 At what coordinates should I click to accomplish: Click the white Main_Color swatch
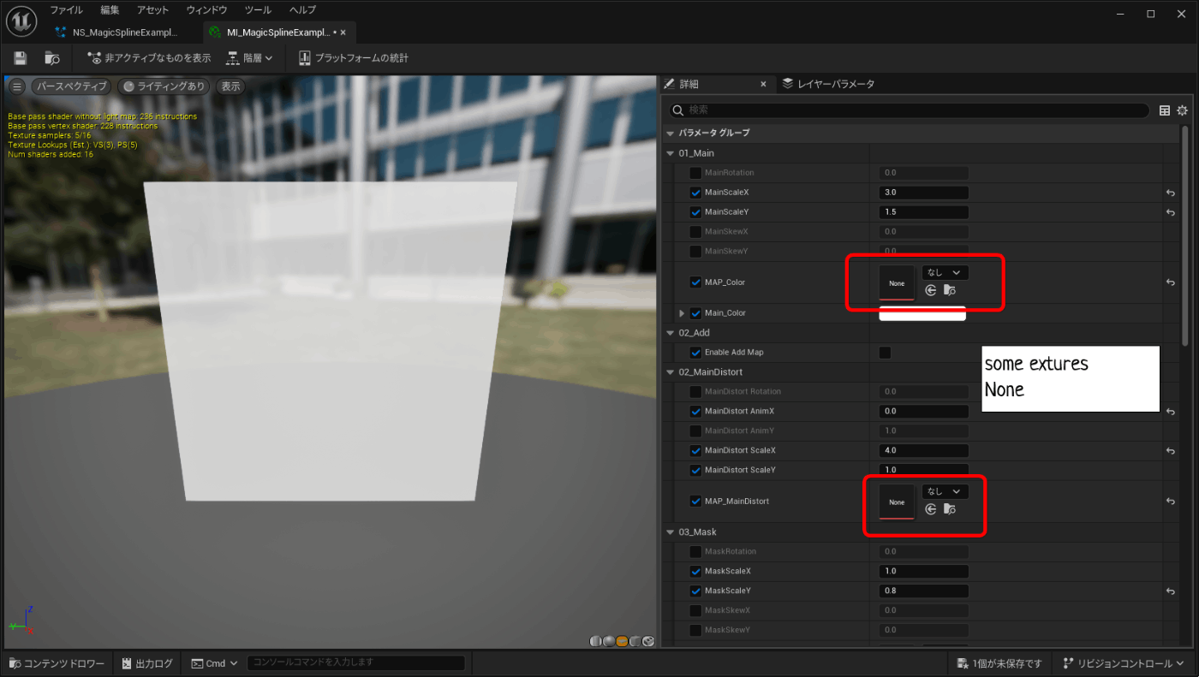pyautogui.click(x=922, y=313)
